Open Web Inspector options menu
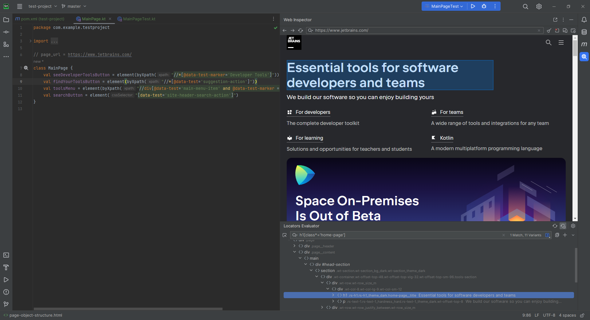590x320 pixels. pos(563,20)
